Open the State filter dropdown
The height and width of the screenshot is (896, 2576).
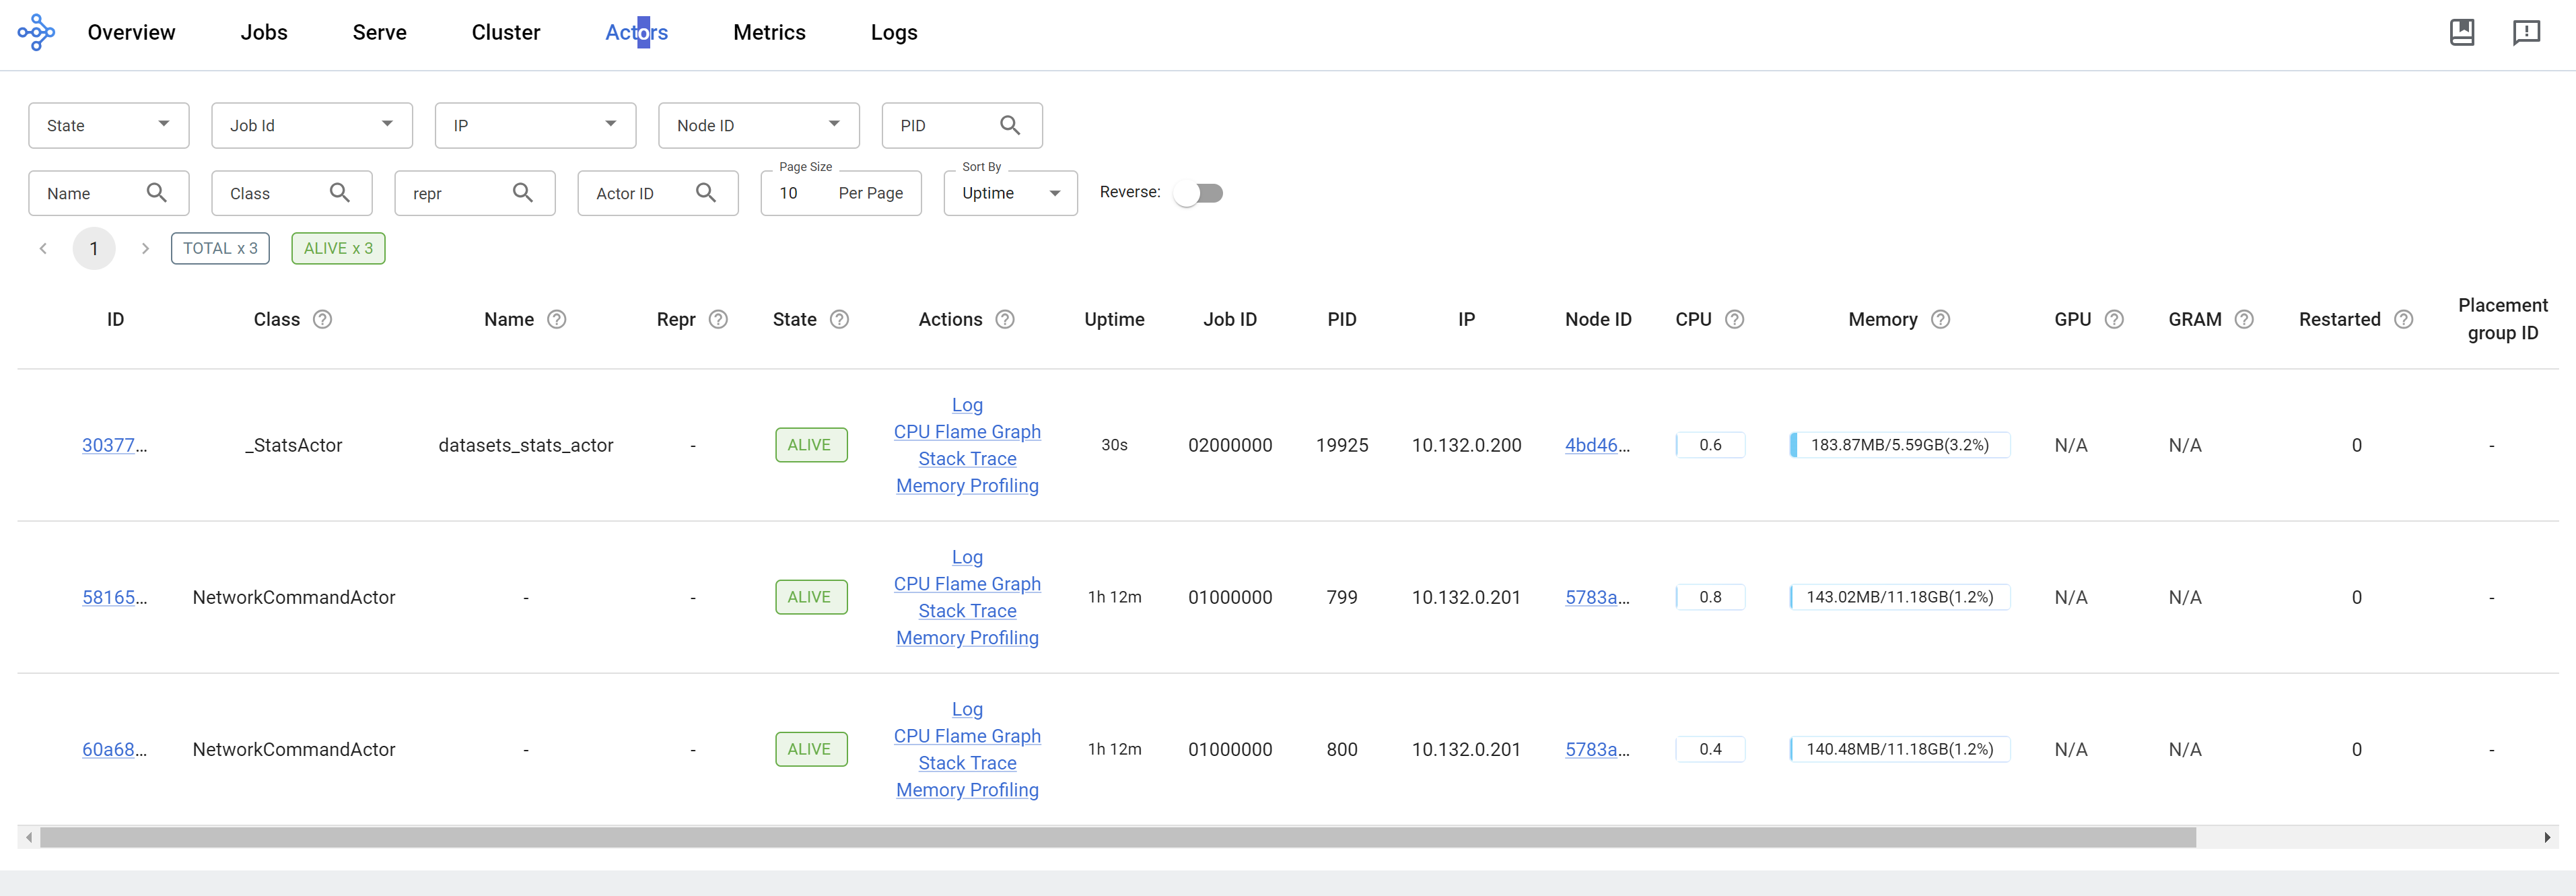(108, 125)
